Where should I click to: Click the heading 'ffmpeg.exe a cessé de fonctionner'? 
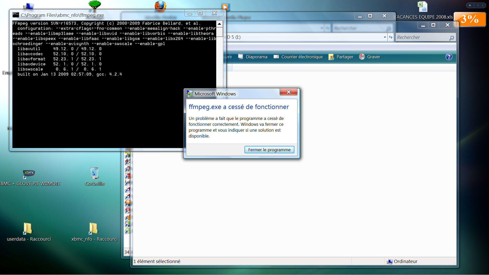point(239,107)
